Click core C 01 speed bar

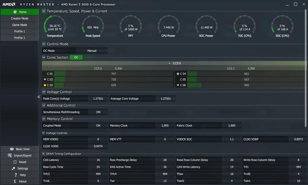pyautogui.click(x=114, y=74)
